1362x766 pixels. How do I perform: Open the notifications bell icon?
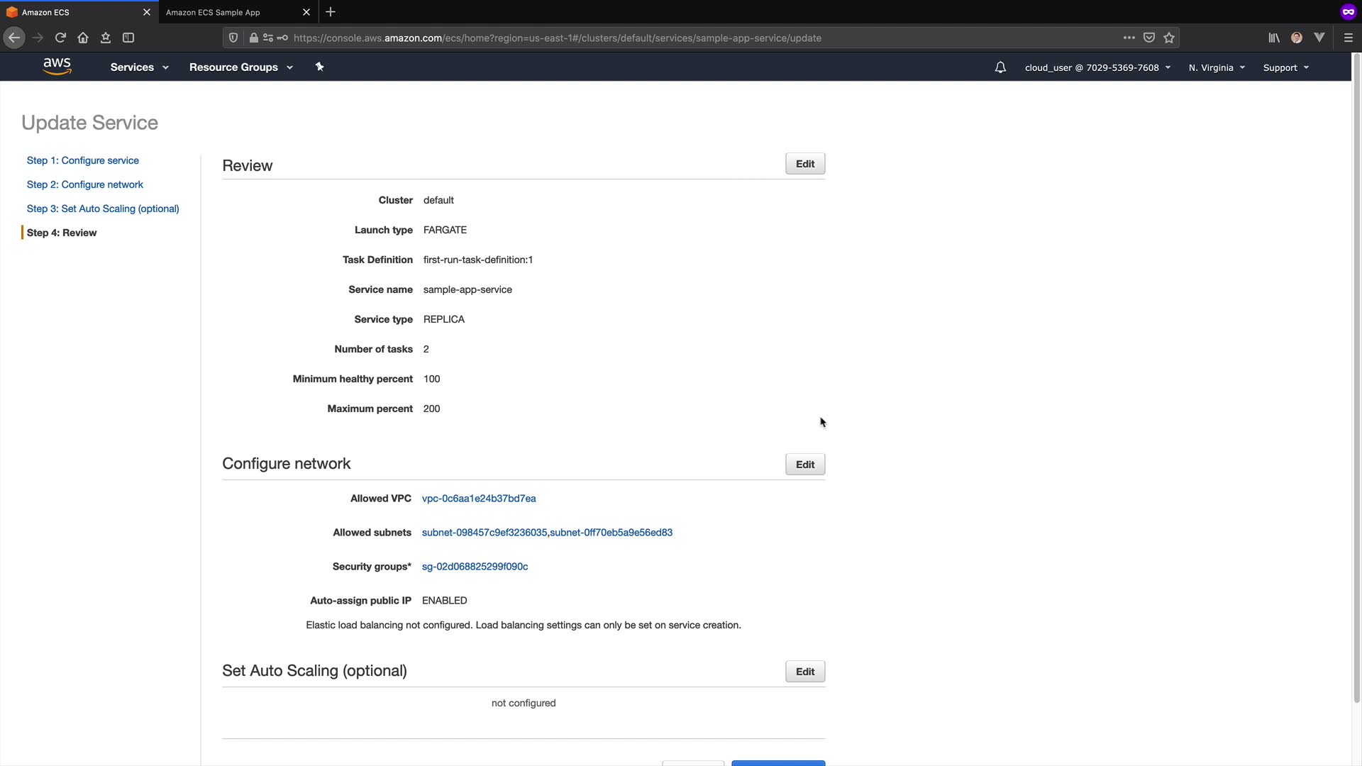pos(1000,67)
